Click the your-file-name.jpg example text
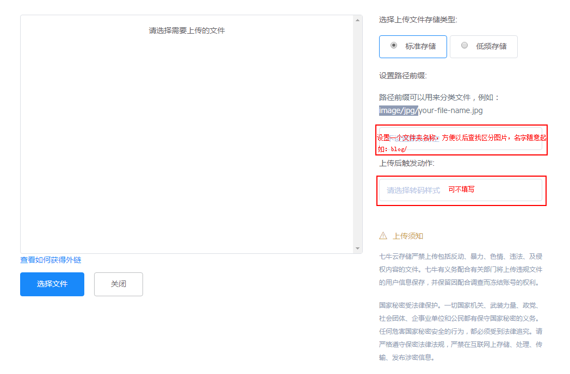The height and width of the screenshot is (374, 570). click(x=451, y=110)
